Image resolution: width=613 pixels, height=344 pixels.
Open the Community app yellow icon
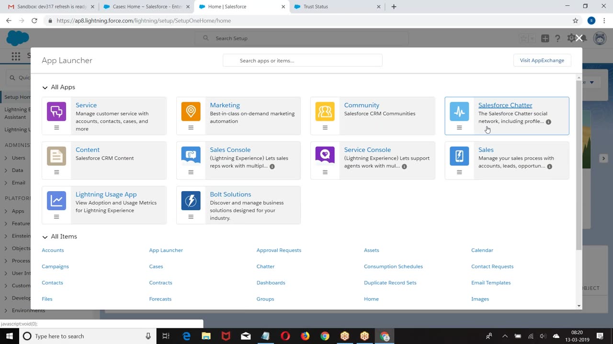click(x=325, y=112)
